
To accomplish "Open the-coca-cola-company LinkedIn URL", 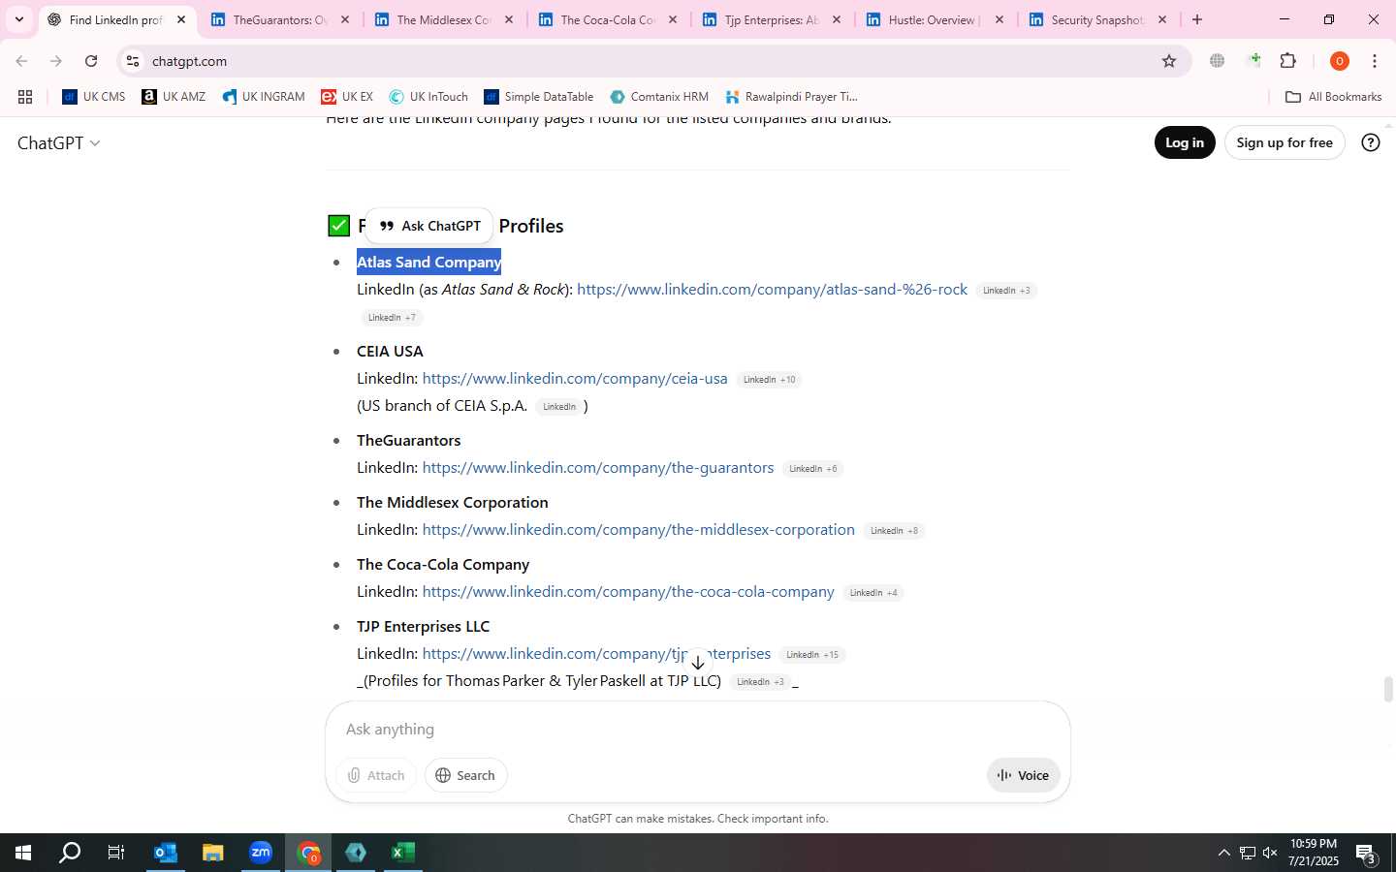I will coord(628,592).
